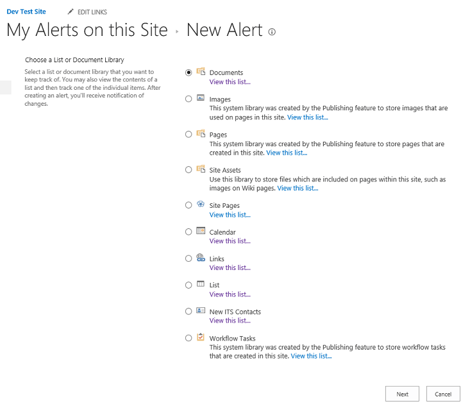Open View this list under Documents
The image size is (470, 406).
(230, 81)
